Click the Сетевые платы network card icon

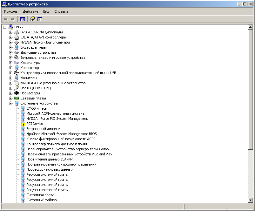click(x=17, y=98)
